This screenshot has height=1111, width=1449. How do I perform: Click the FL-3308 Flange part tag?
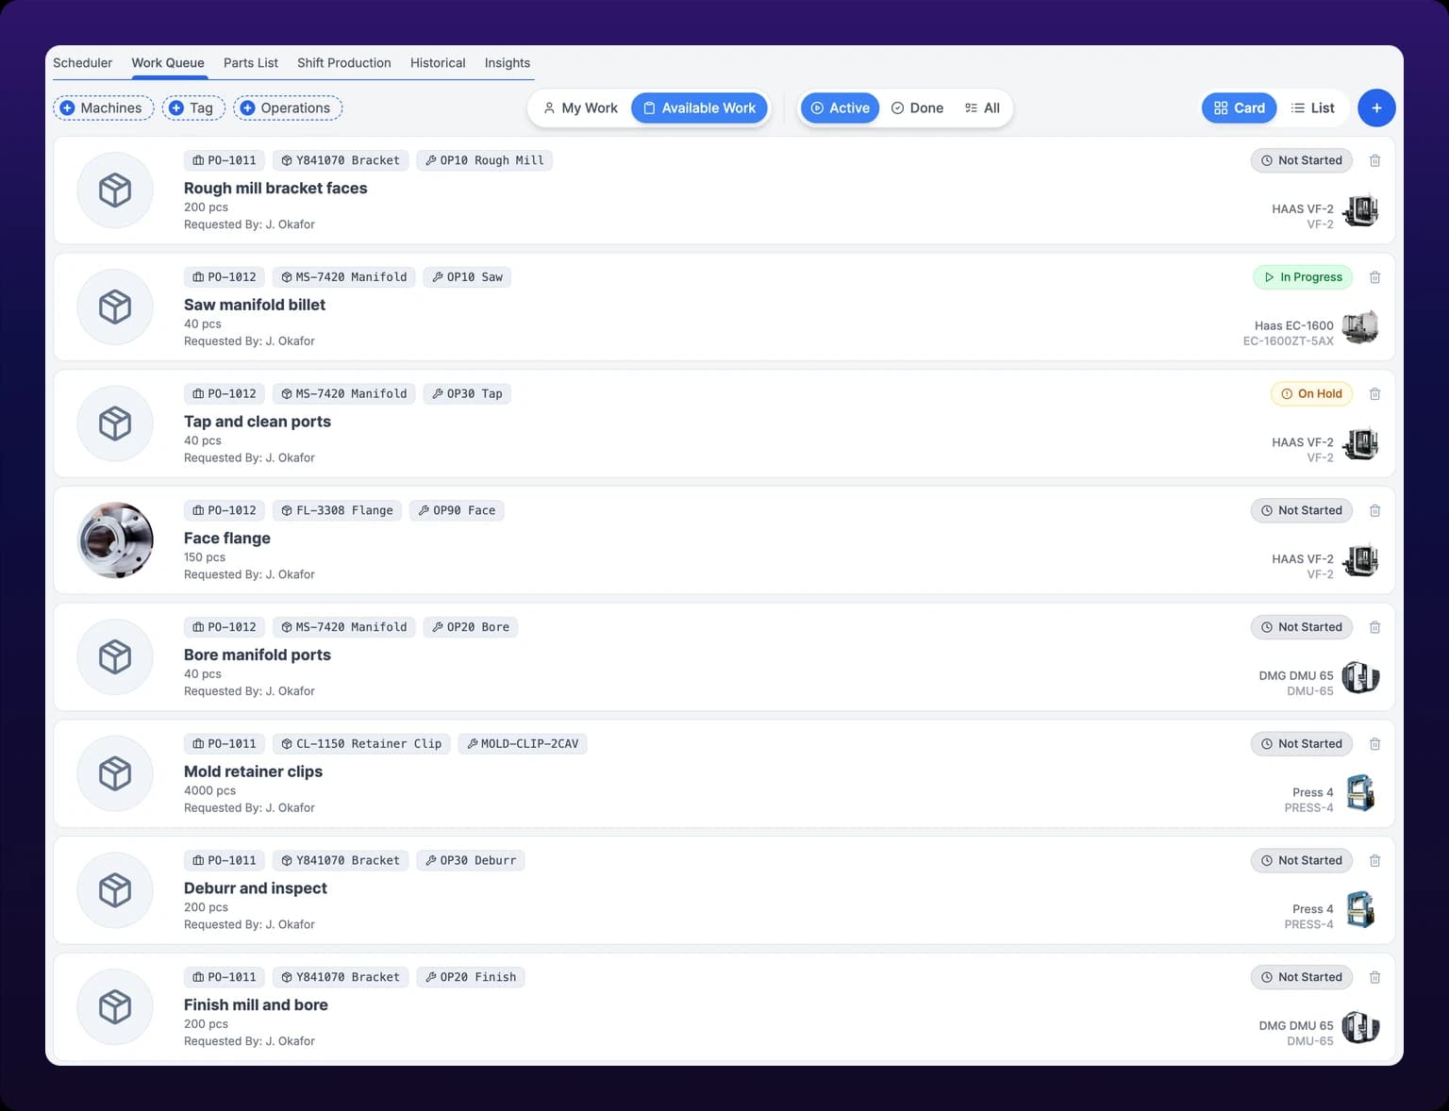pyautogui.click(x=337, y=510)
